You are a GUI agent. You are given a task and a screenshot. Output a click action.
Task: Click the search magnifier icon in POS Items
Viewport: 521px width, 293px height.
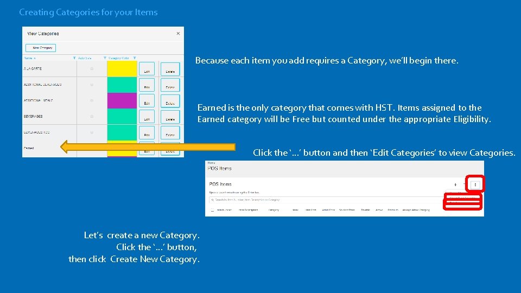click(213, 200)
